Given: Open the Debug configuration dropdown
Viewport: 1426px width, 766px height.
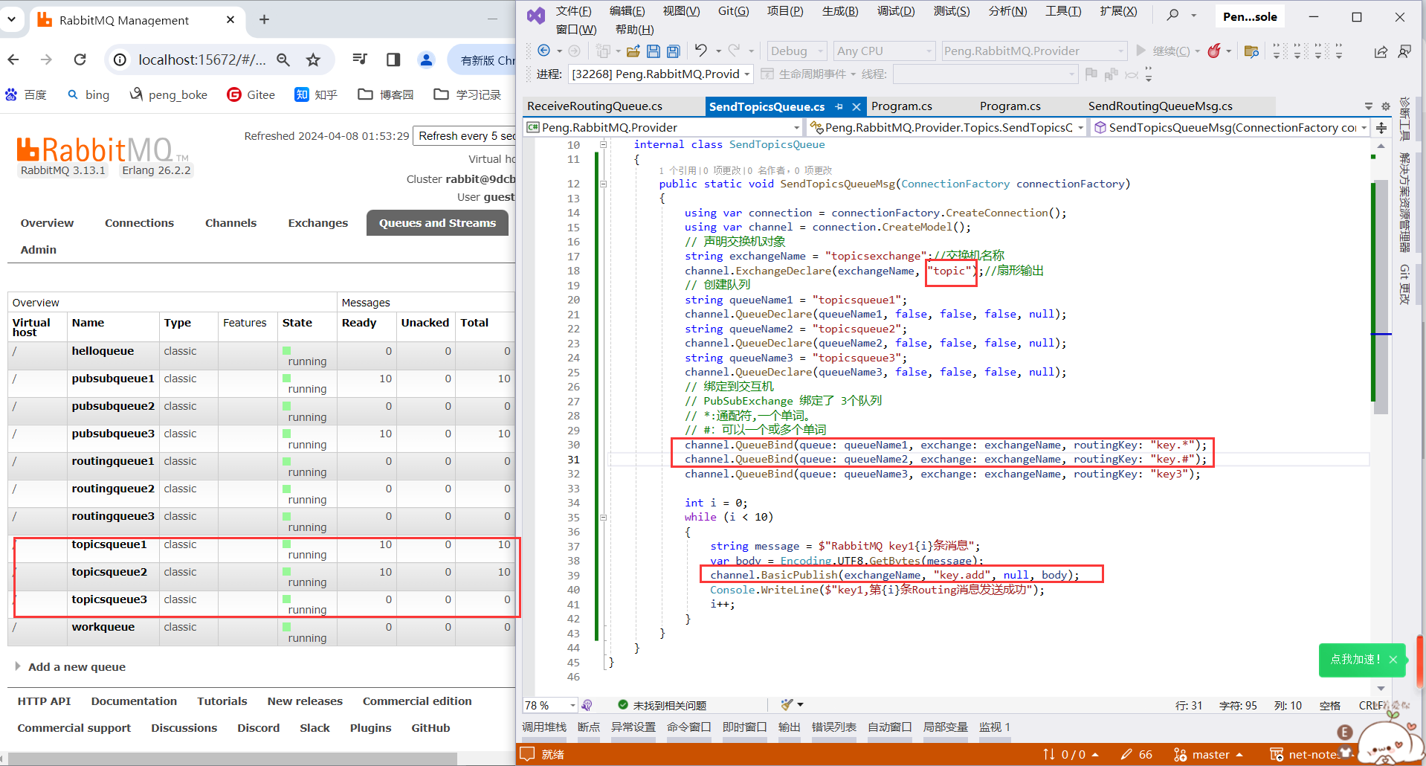Looking at the screenshot, I should (x=797, y=51).
